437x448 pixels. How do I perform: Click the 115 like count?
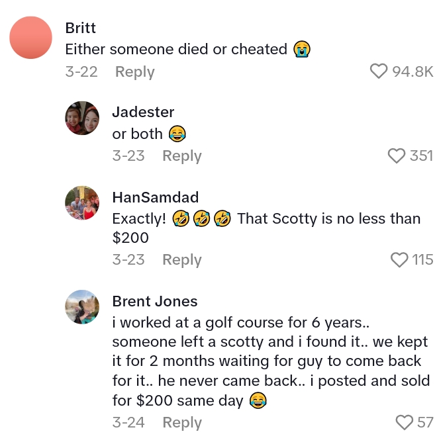click(x=422, y=259)
